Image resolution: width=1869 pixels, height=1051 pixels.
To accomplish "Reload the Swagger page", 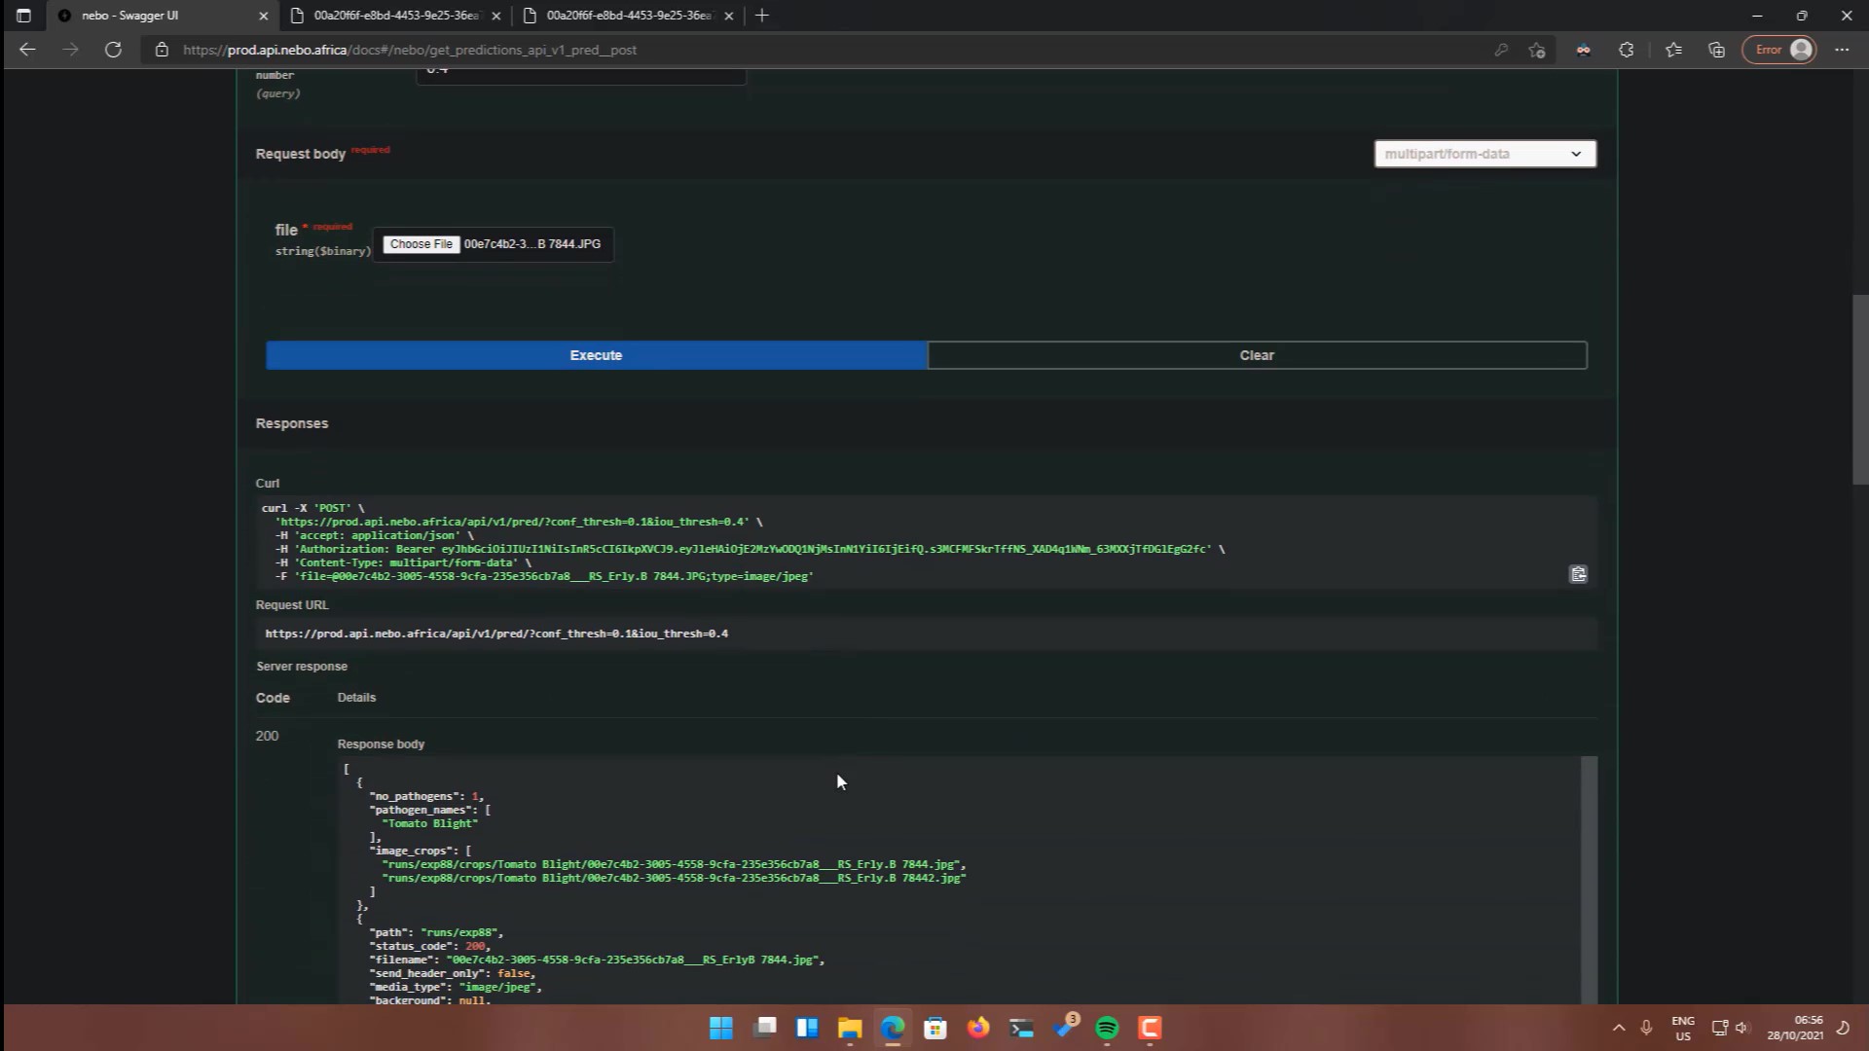I will pos(113,50).
